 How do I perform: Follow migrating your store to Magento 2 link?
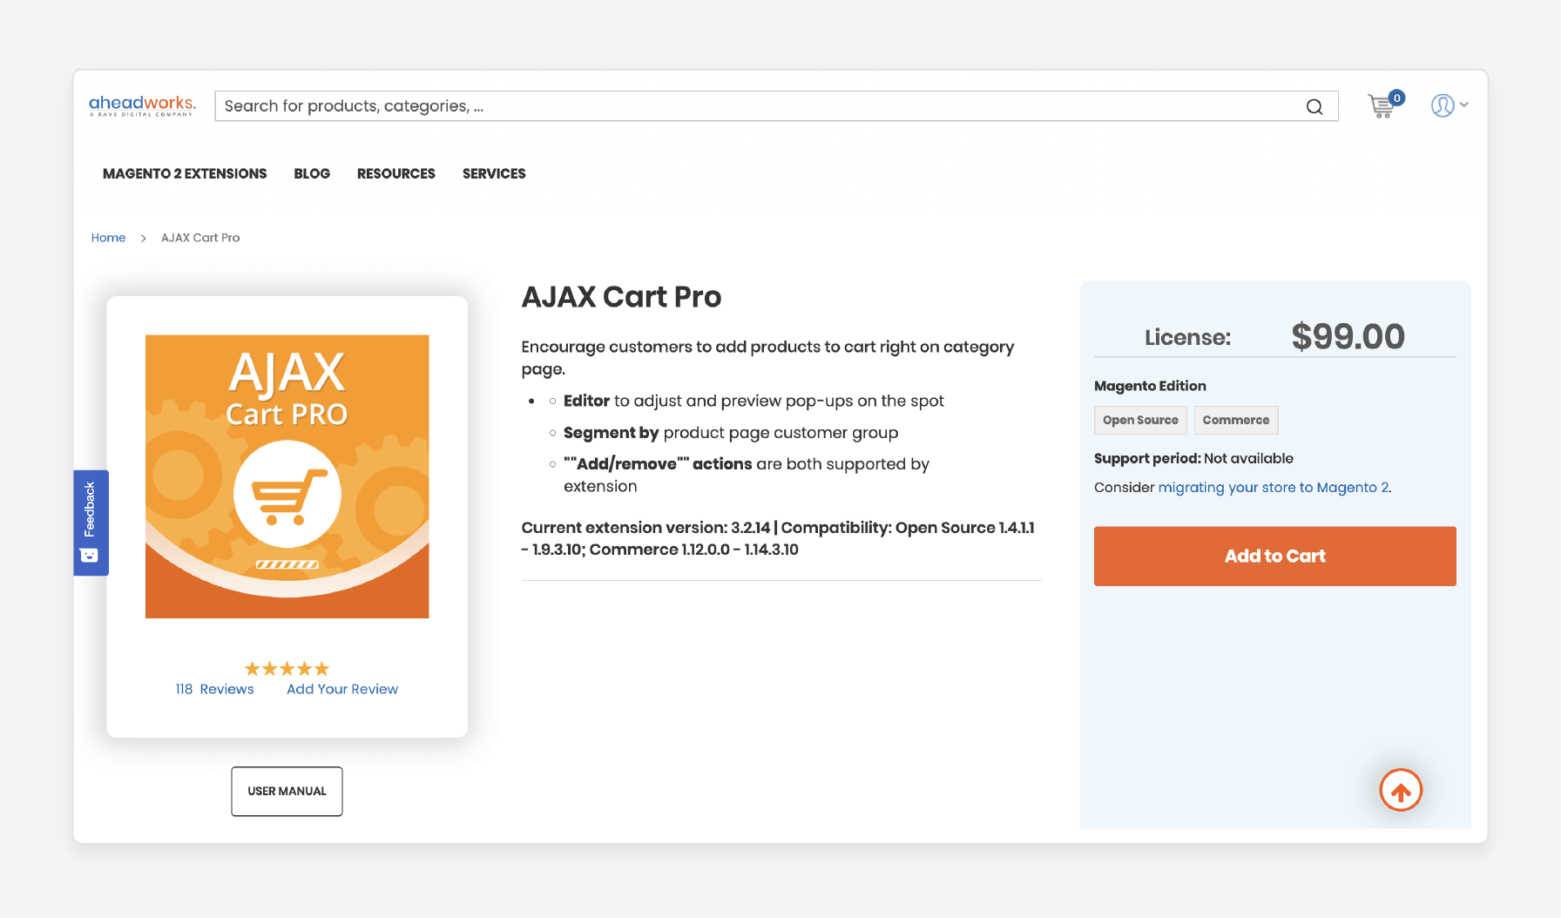pos(1274,488)
